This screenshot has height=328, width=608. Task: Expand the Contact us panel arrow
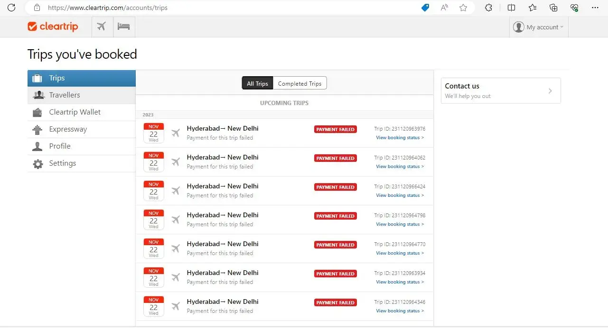pos(550,91)
